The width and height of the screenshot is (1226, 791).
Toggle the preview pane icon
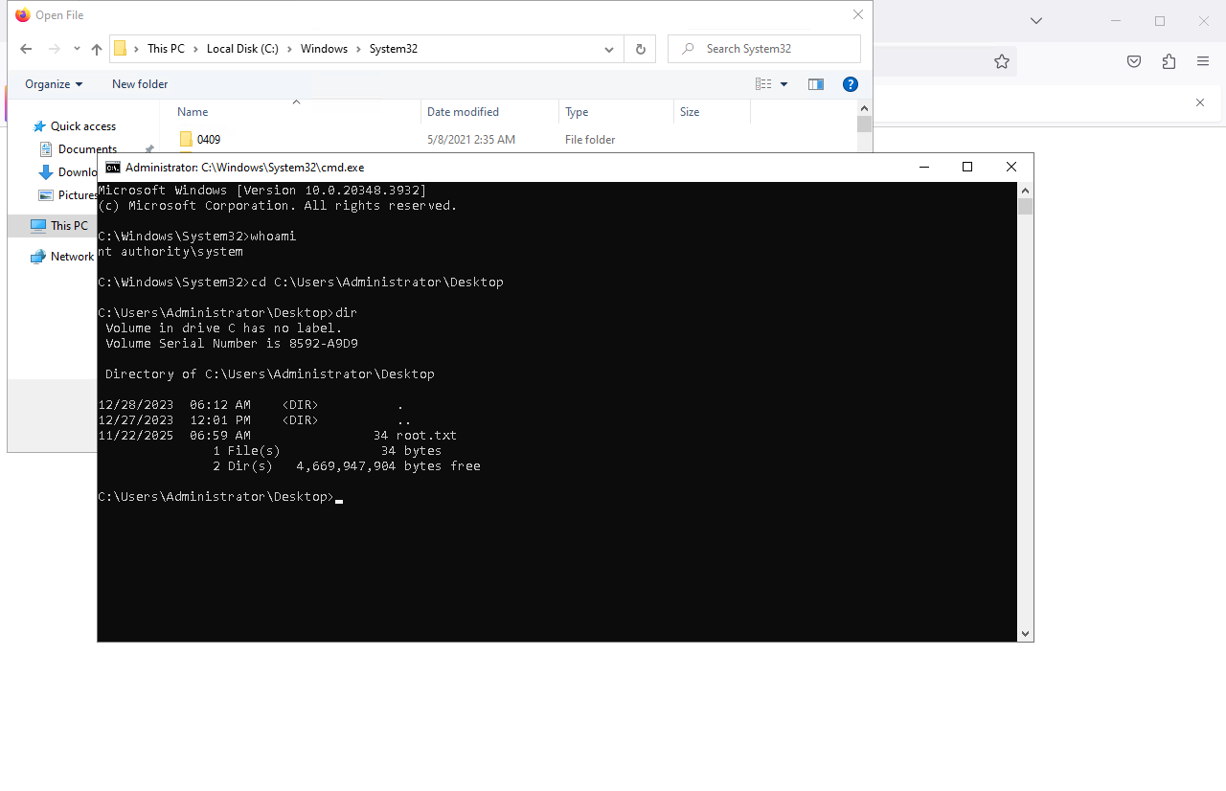pyautogui.click(x=816, y=84)
